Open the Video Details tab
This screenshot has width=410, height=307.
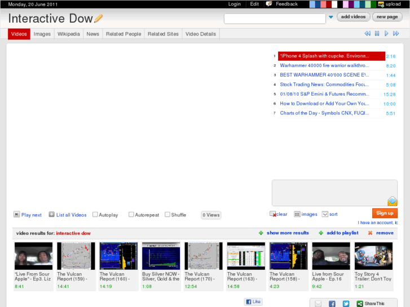[x=201, y=34]
